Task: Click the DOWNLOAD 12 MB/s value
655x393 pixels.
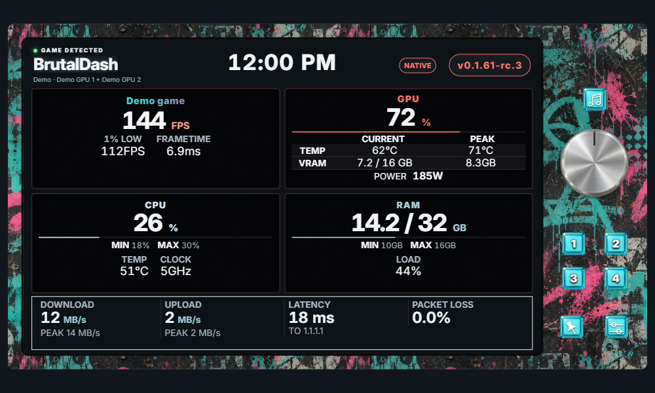Action: click(x=64, y=318)
